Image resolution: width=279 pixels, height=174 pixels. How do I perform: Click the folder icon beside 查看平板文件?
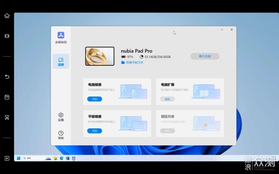point(123,63)
